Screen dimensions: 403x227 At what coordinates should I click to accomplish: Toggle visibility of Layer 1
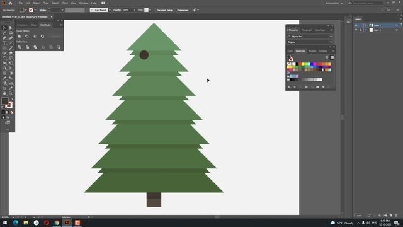(x=356, y=30)
